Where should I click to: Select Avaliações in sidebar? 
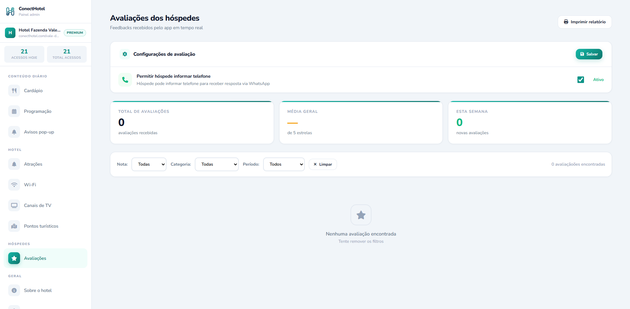(x=46, y=258)
